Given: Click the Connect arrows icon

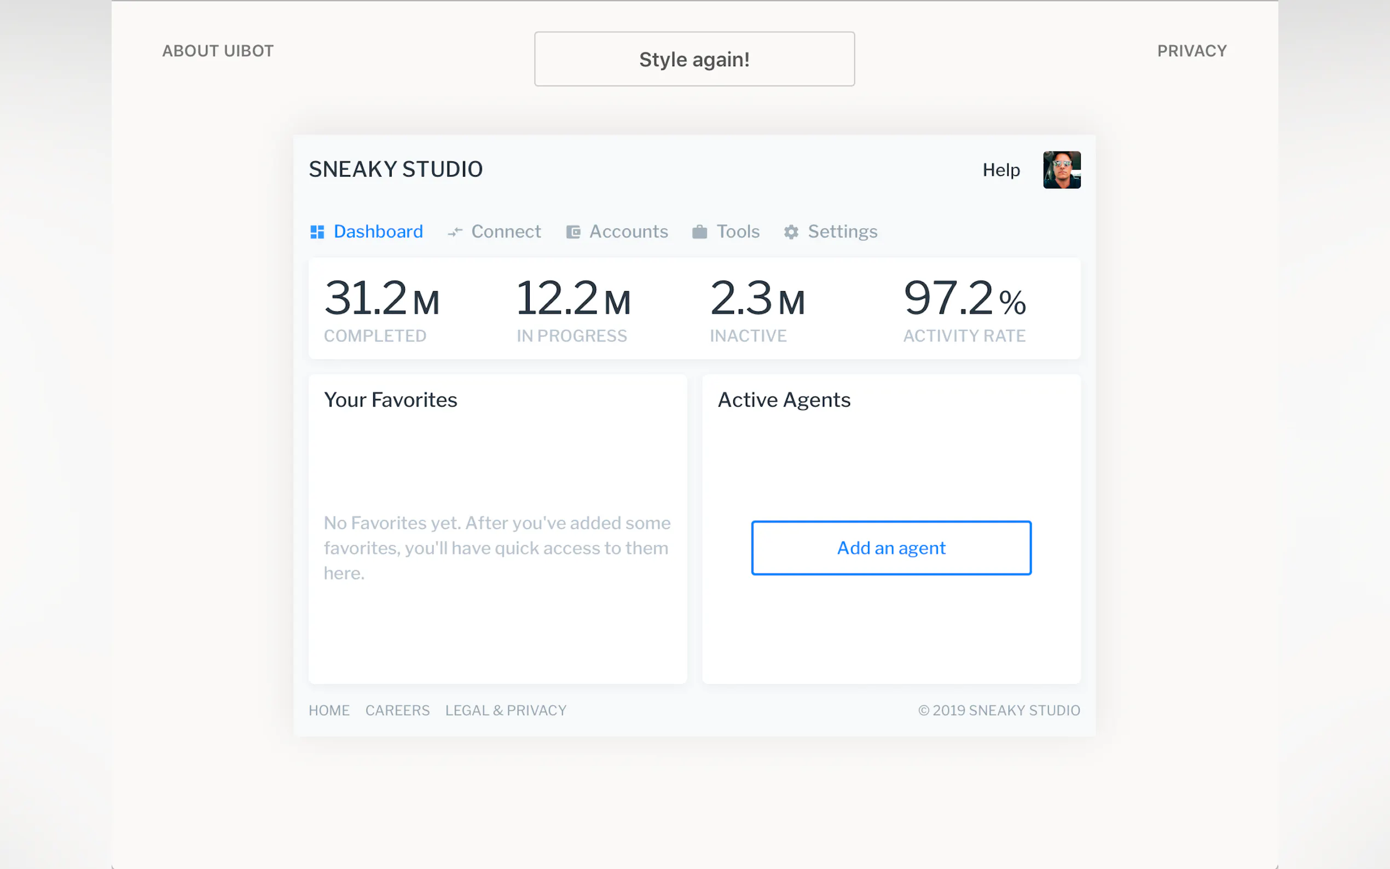Looking at the screenshot, I should [455, 231].
